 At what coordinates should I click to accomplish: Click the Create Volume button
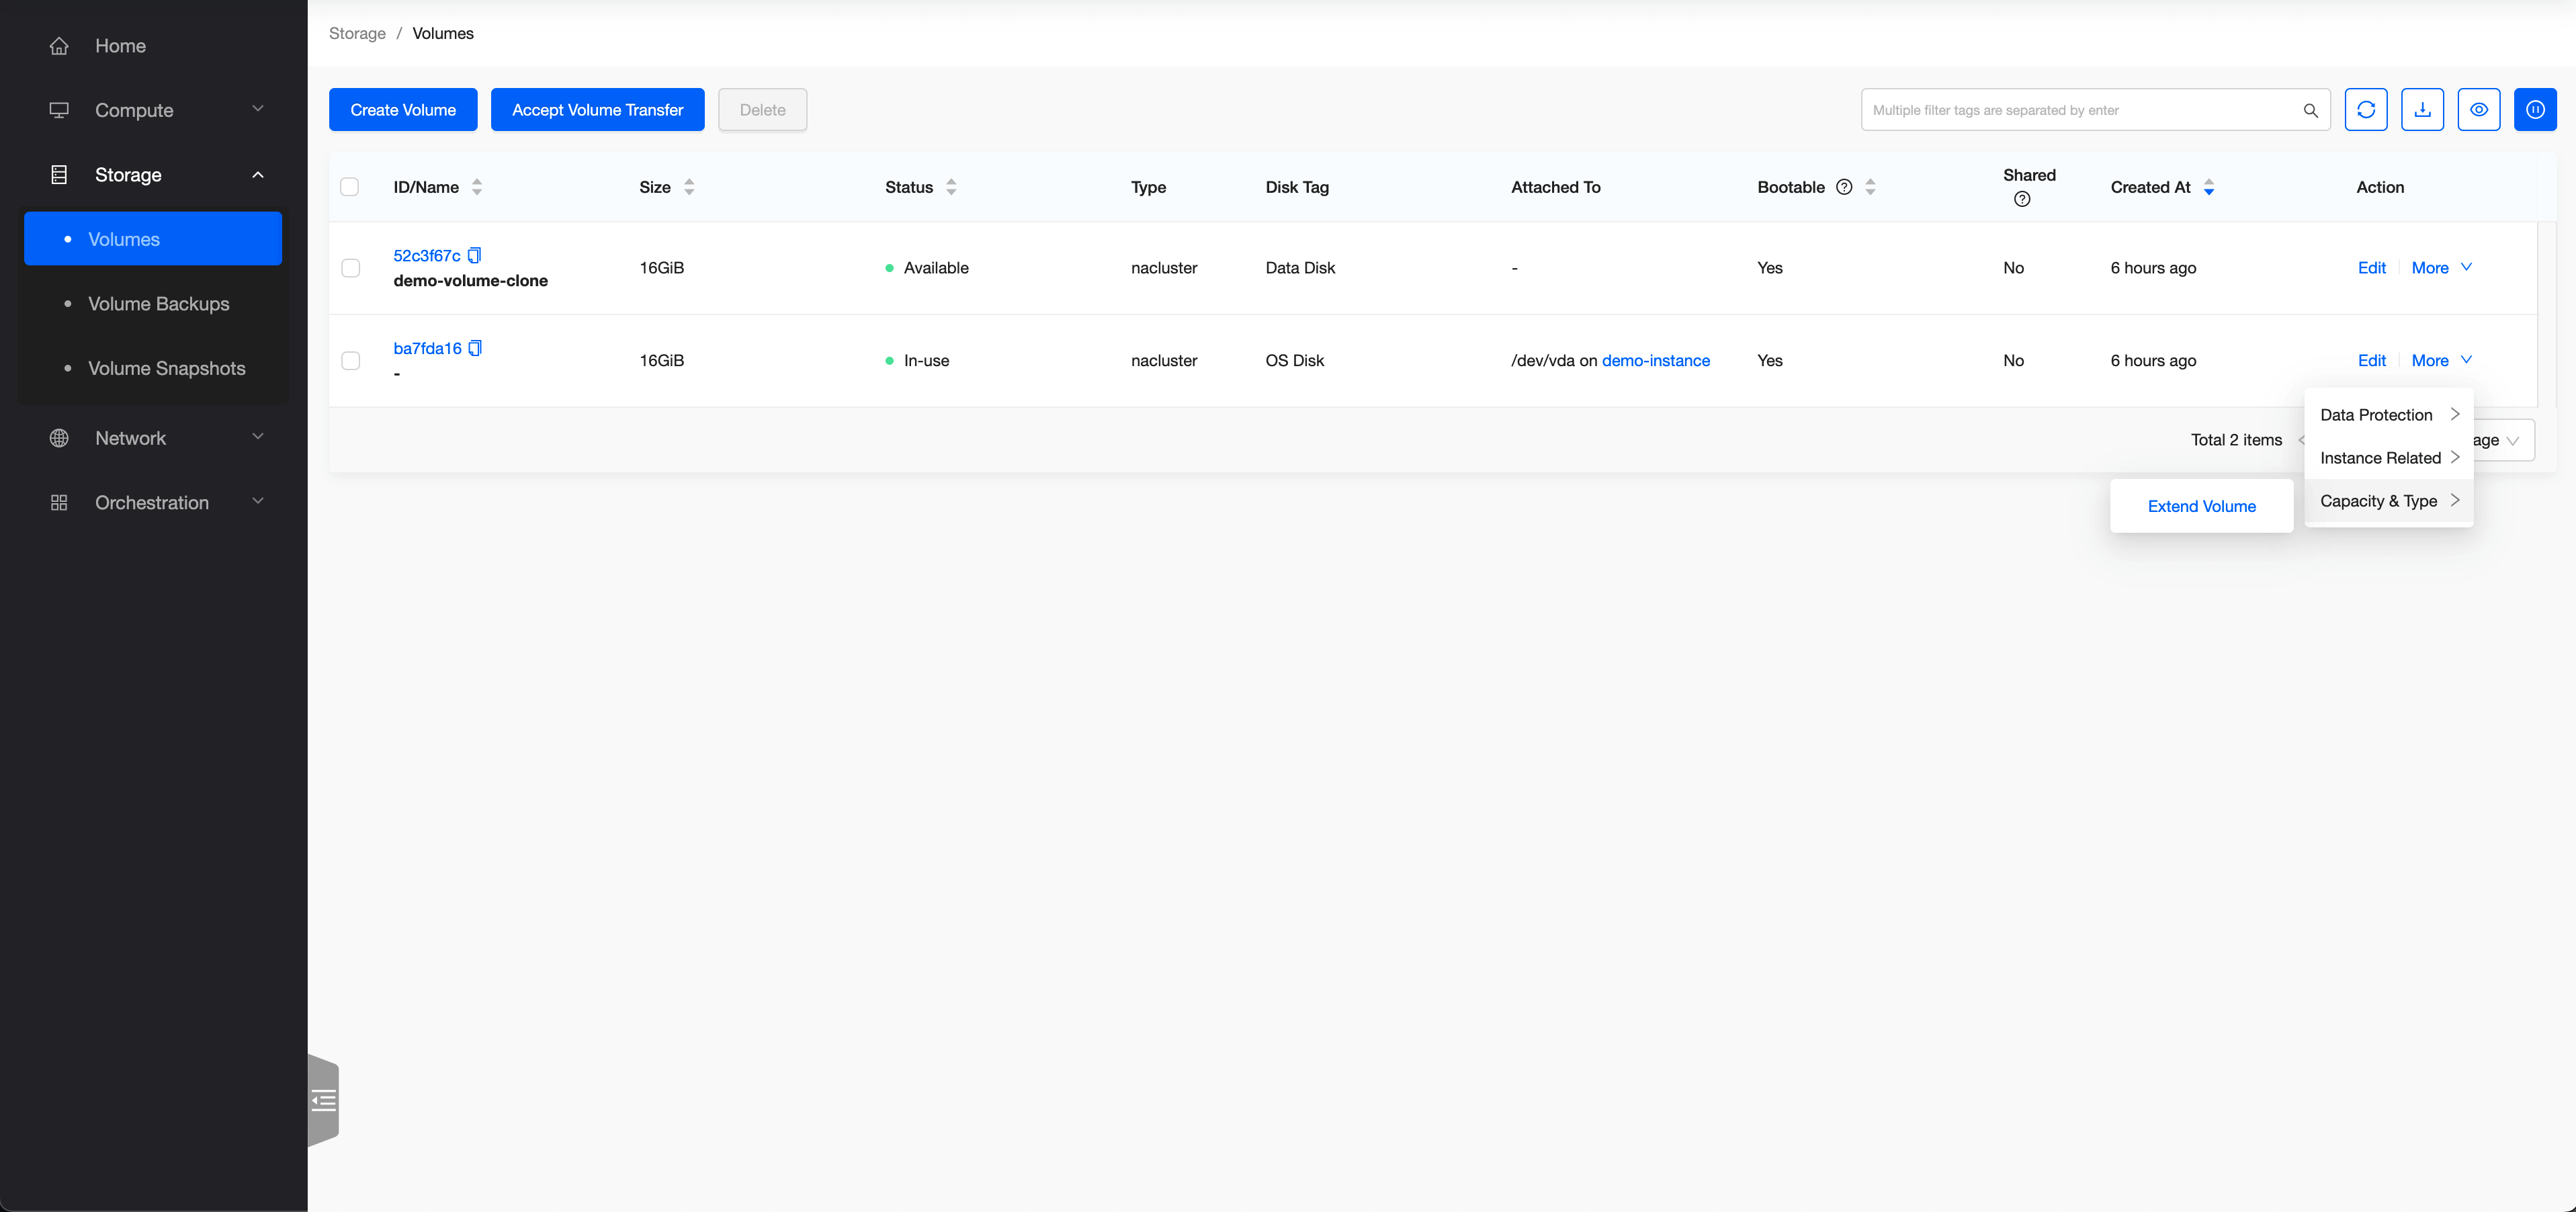403,110
